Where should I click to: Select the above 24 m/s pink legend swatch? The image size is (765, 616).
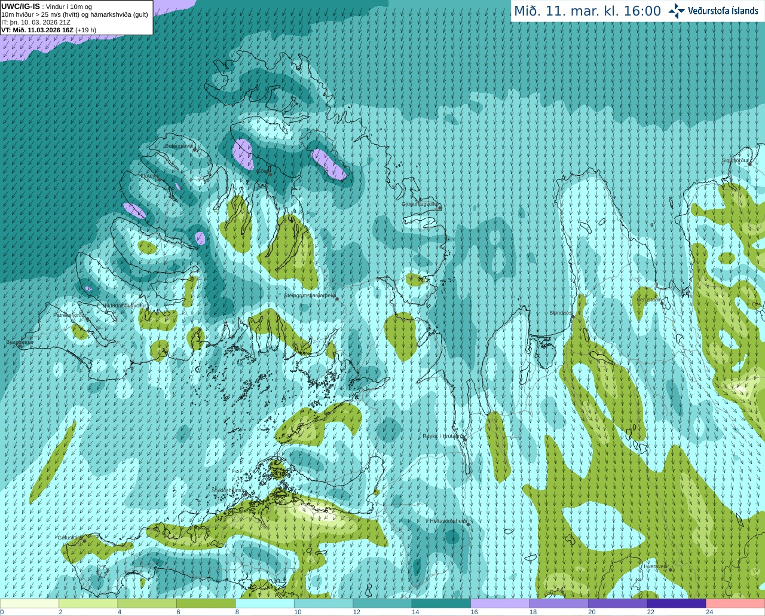[x=735, y=603]
